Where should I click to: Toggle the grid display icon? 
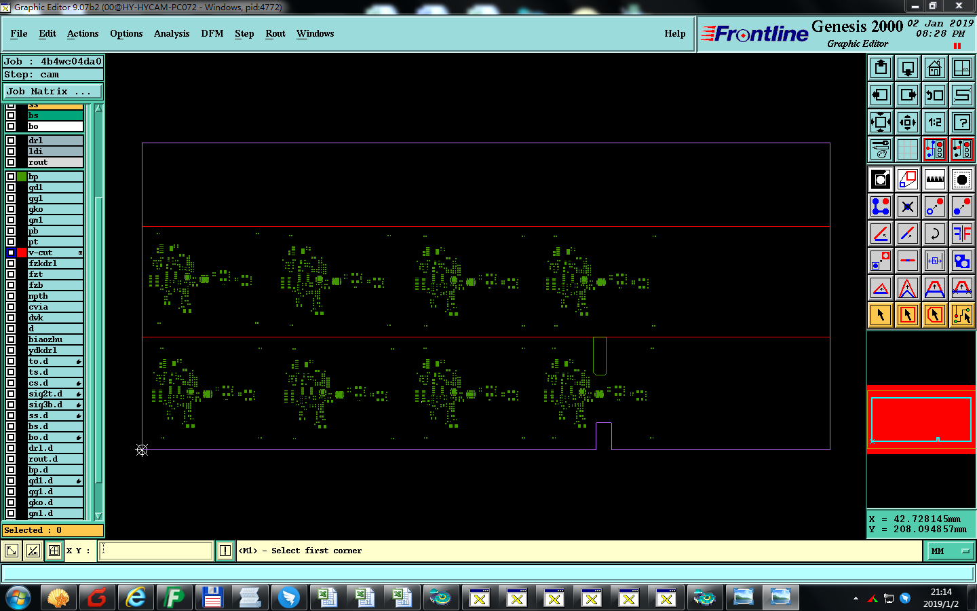point(908,149)
